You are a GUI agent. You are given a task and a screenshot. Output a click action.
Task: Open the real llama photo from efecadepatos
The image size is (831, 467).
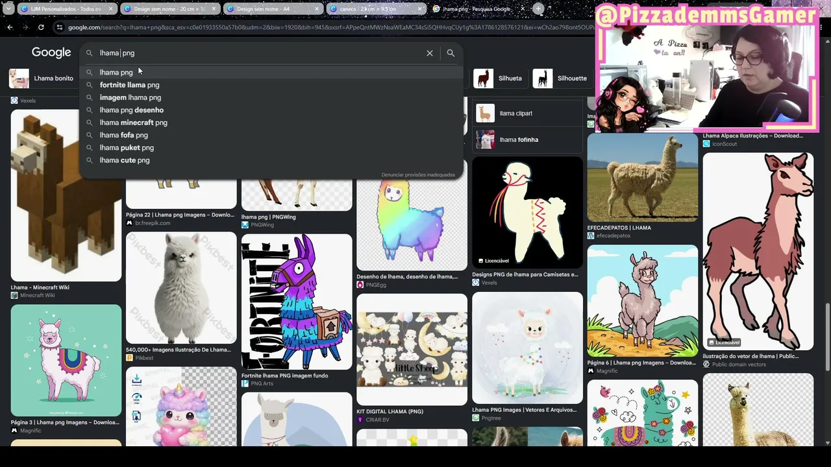click(643, 178)
